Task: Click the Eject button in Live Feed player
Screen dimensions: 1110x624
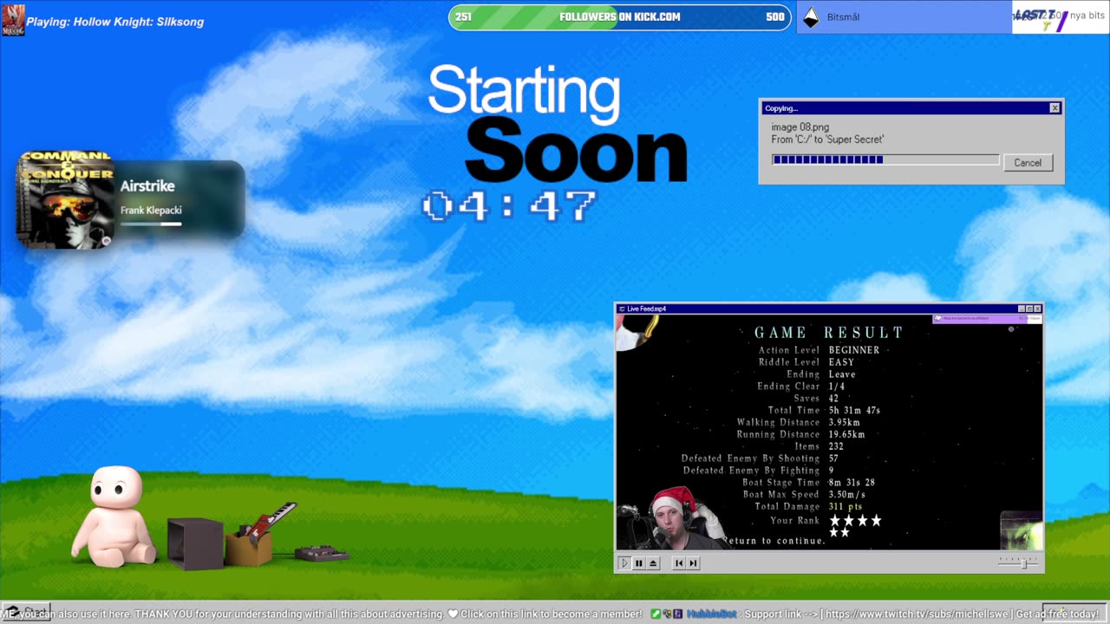Action: pyautogui.click(x=653, y=562)
